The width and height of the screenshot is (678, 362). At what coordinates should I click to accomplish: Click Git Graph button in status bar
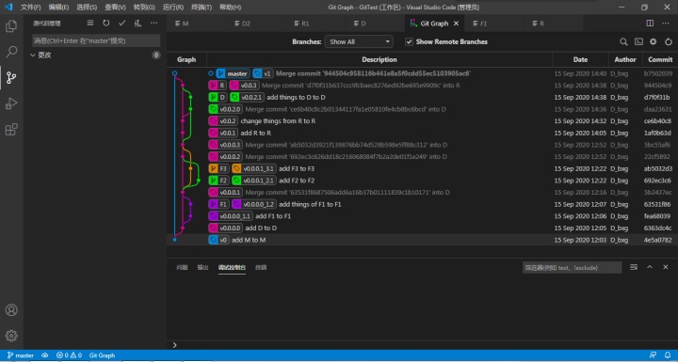tap(102, 355)
